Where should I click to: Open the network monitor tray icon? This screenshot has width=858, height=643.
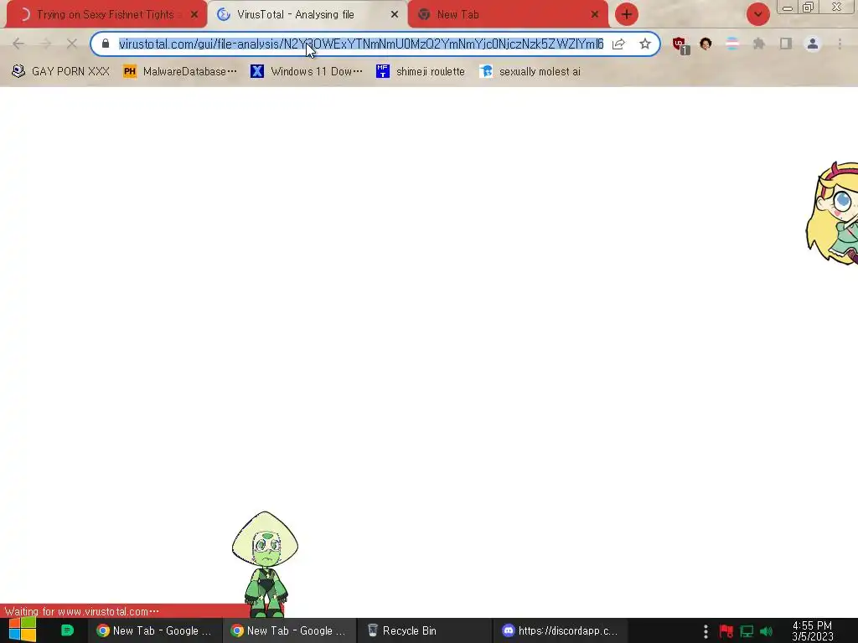(x=747, y=631)
